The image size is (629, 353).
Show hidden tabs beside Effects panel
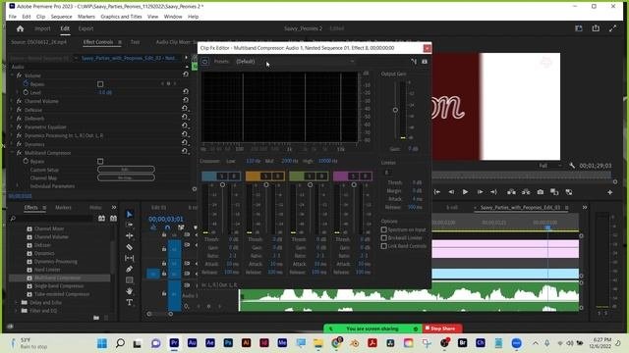[114, 207]
